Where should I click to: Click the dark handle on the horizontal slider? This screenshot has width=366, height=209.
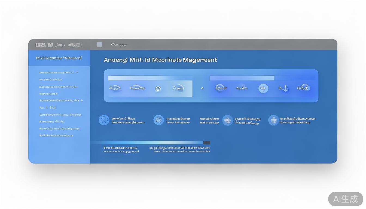pos(207,143)
